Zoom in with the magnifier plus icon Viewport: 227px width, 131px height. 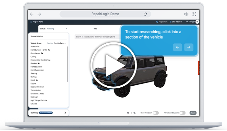tap(135, 113)
